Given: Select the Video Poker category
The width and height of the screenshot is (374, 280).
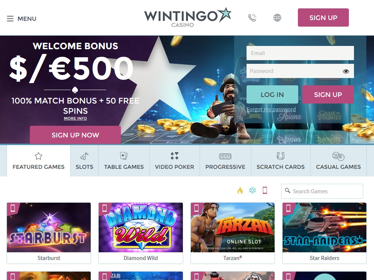Looking at the screenshot, I should [174, 161].
